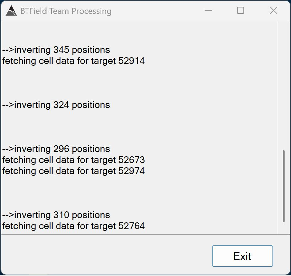Select the "inverting 345 positions" log line
Image resolution: width=291 pixels, height=276 pixels.
pos(56,50)
